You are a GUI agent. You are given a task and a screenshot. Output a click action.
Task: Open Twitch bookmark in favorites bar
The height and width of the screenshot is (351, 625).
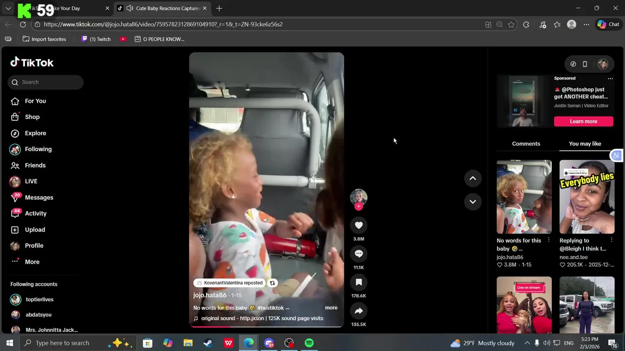tap(96, 39)
